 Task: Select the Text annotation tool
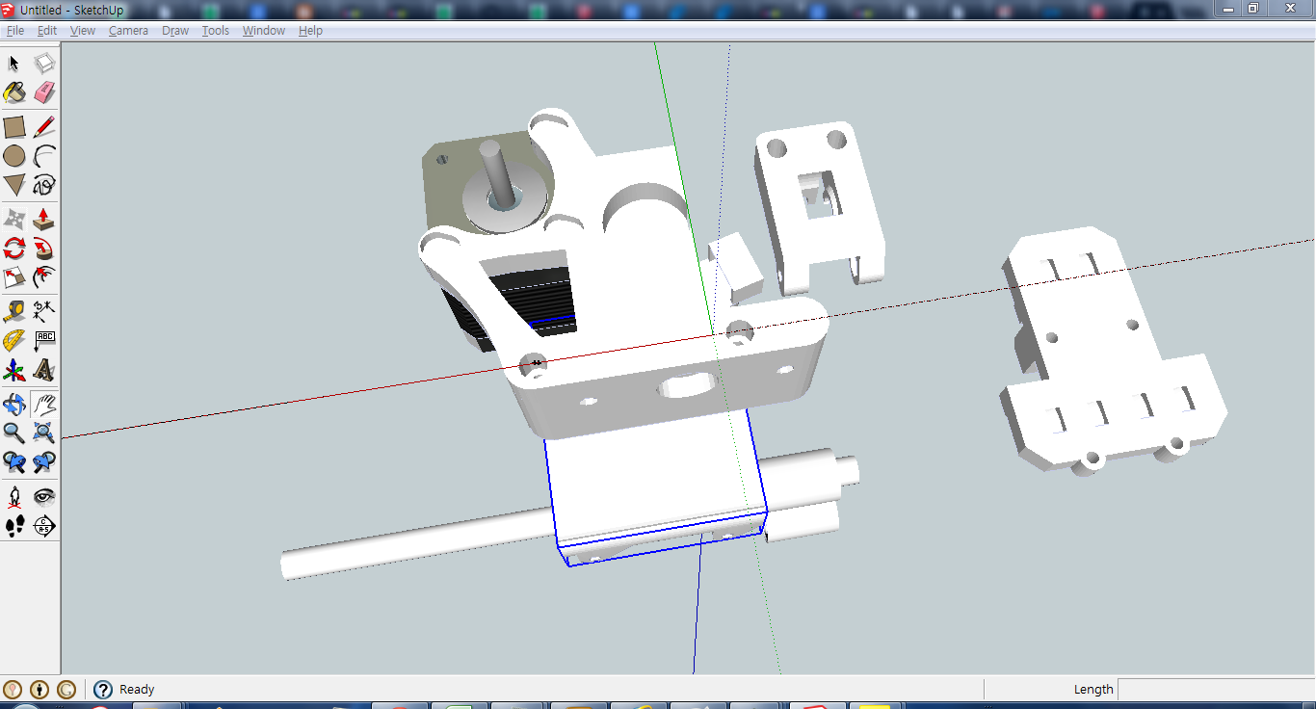(44, 340)
